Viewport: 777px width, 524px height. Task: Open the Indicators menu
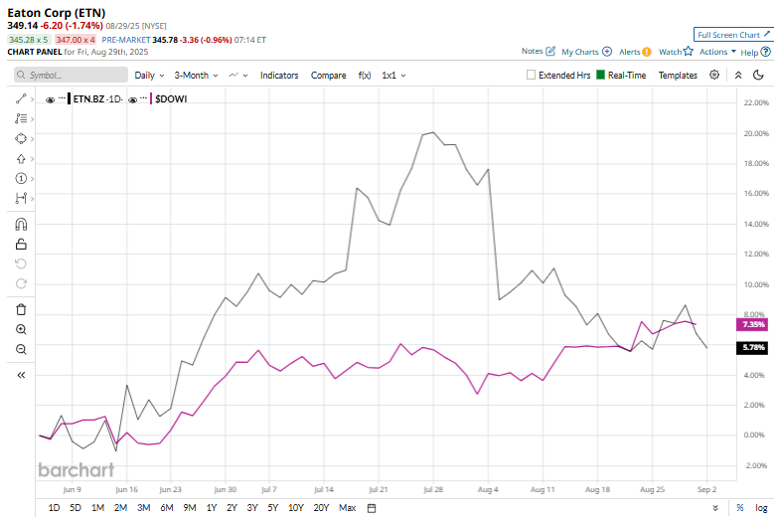279,76
